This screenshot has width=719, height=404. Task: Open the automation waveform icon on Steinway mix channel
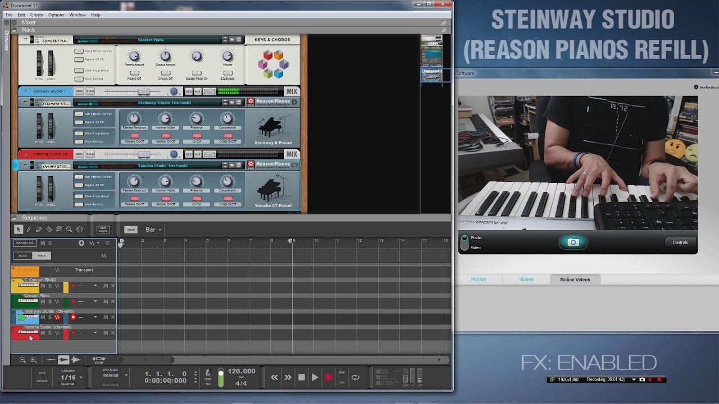[x=209, y=91]
